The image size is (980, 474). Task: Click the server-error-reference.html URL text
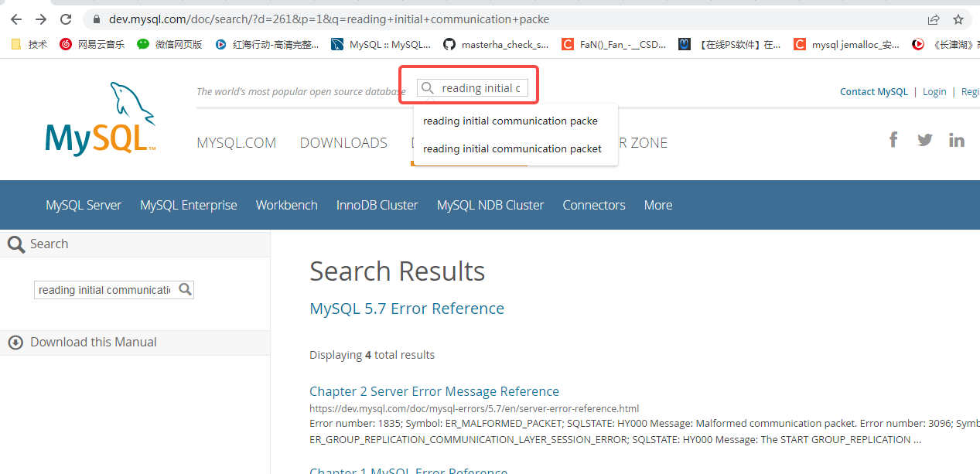point(474,408)
